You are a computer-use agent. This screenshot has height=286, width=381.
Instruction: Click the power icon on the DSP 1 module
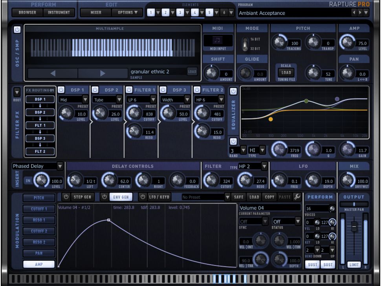click(61, 90)
